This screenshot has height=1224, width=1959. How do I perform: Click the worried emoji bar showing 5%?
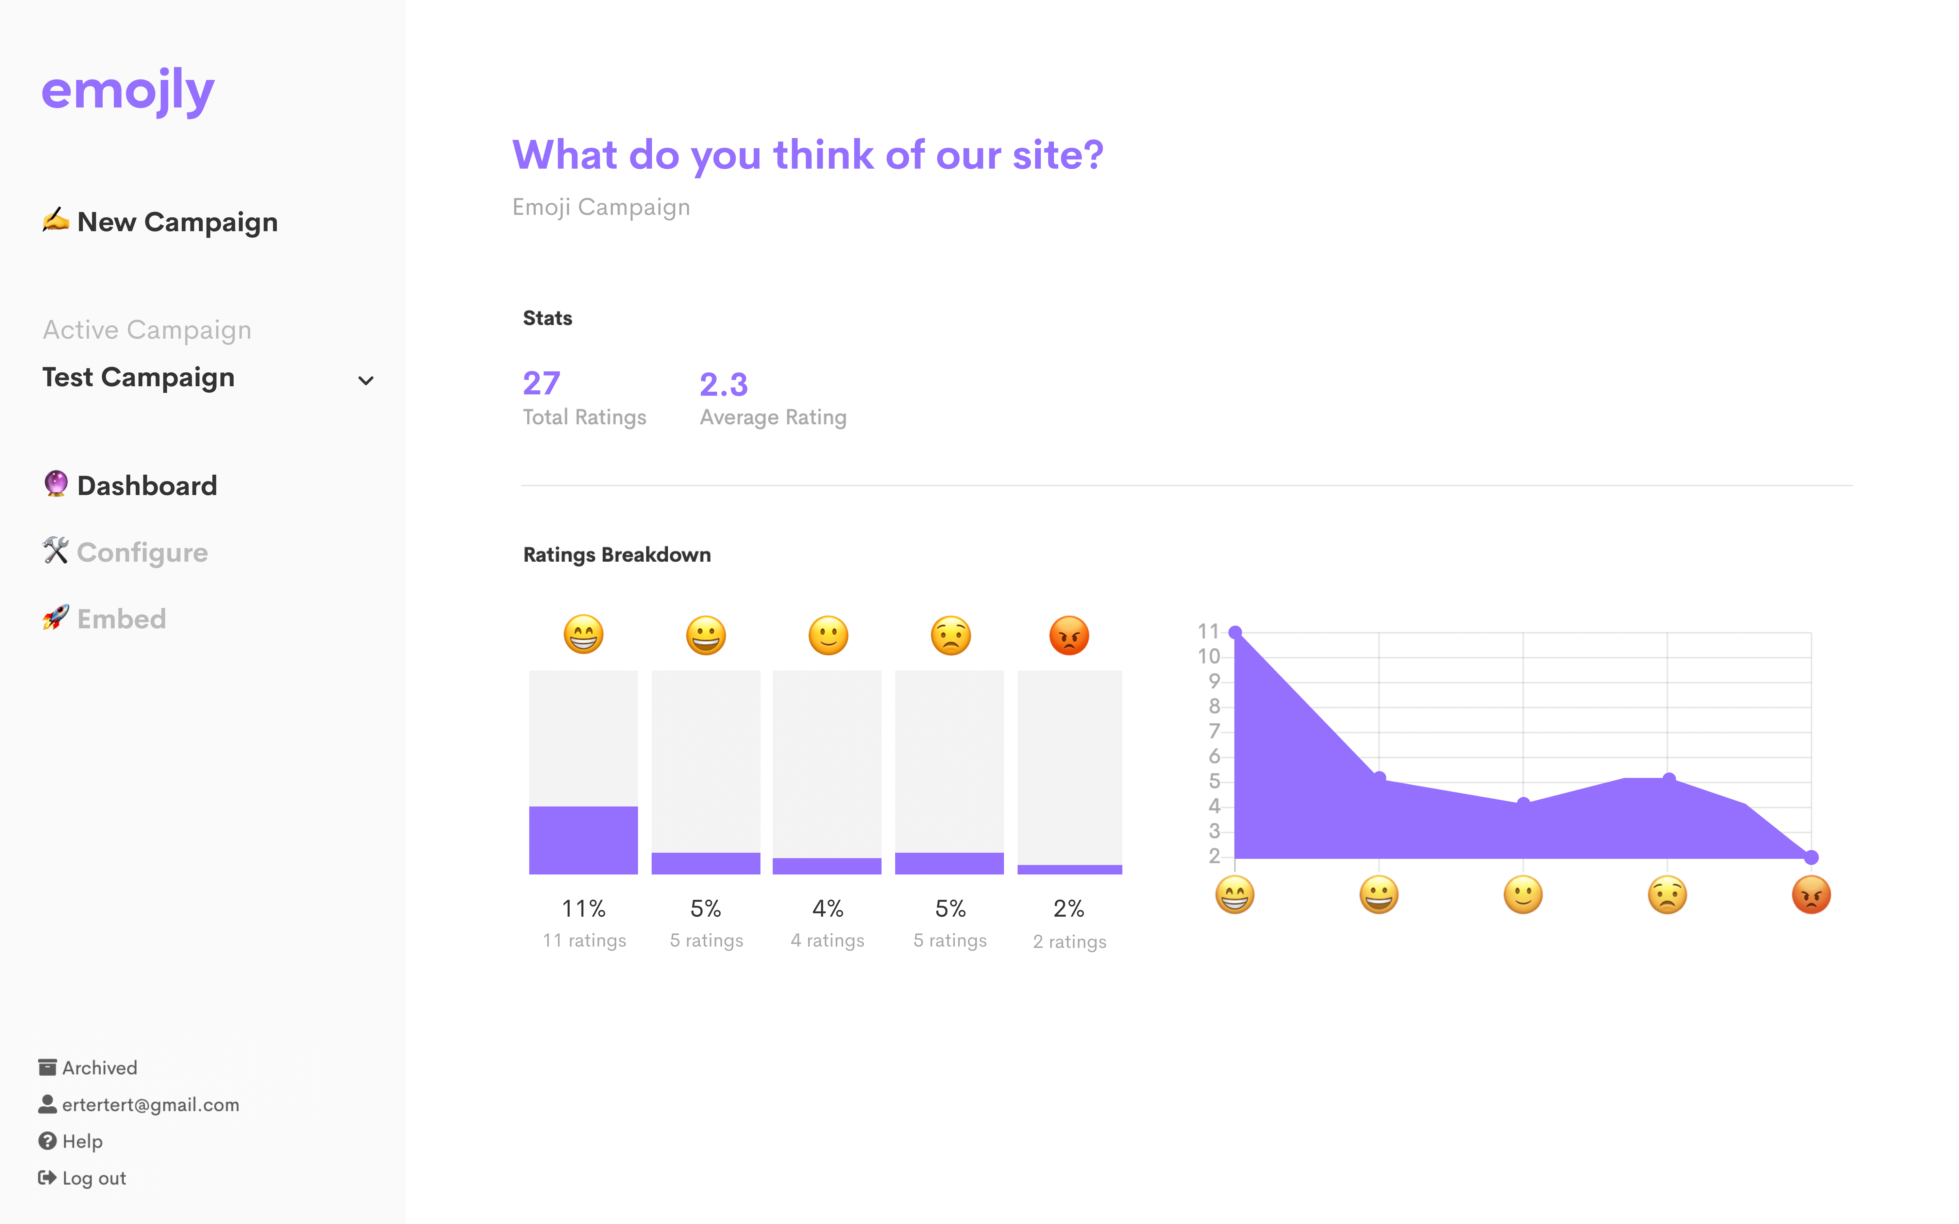coord(949,863)
